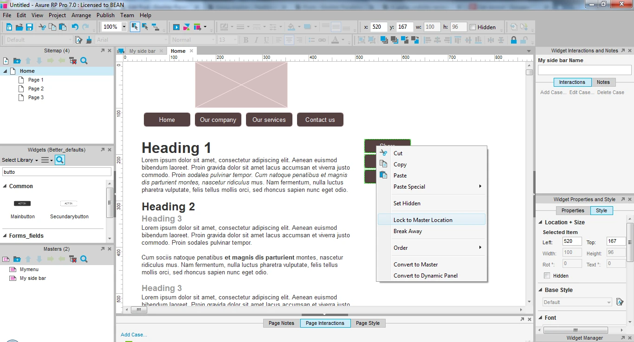Click the Cut scissors icon in toolbar
Screen dimensions: 634x342
point(42,27)
